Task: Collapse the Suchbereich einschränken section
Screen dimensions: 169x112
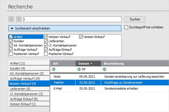Action: tap(65, 28)
